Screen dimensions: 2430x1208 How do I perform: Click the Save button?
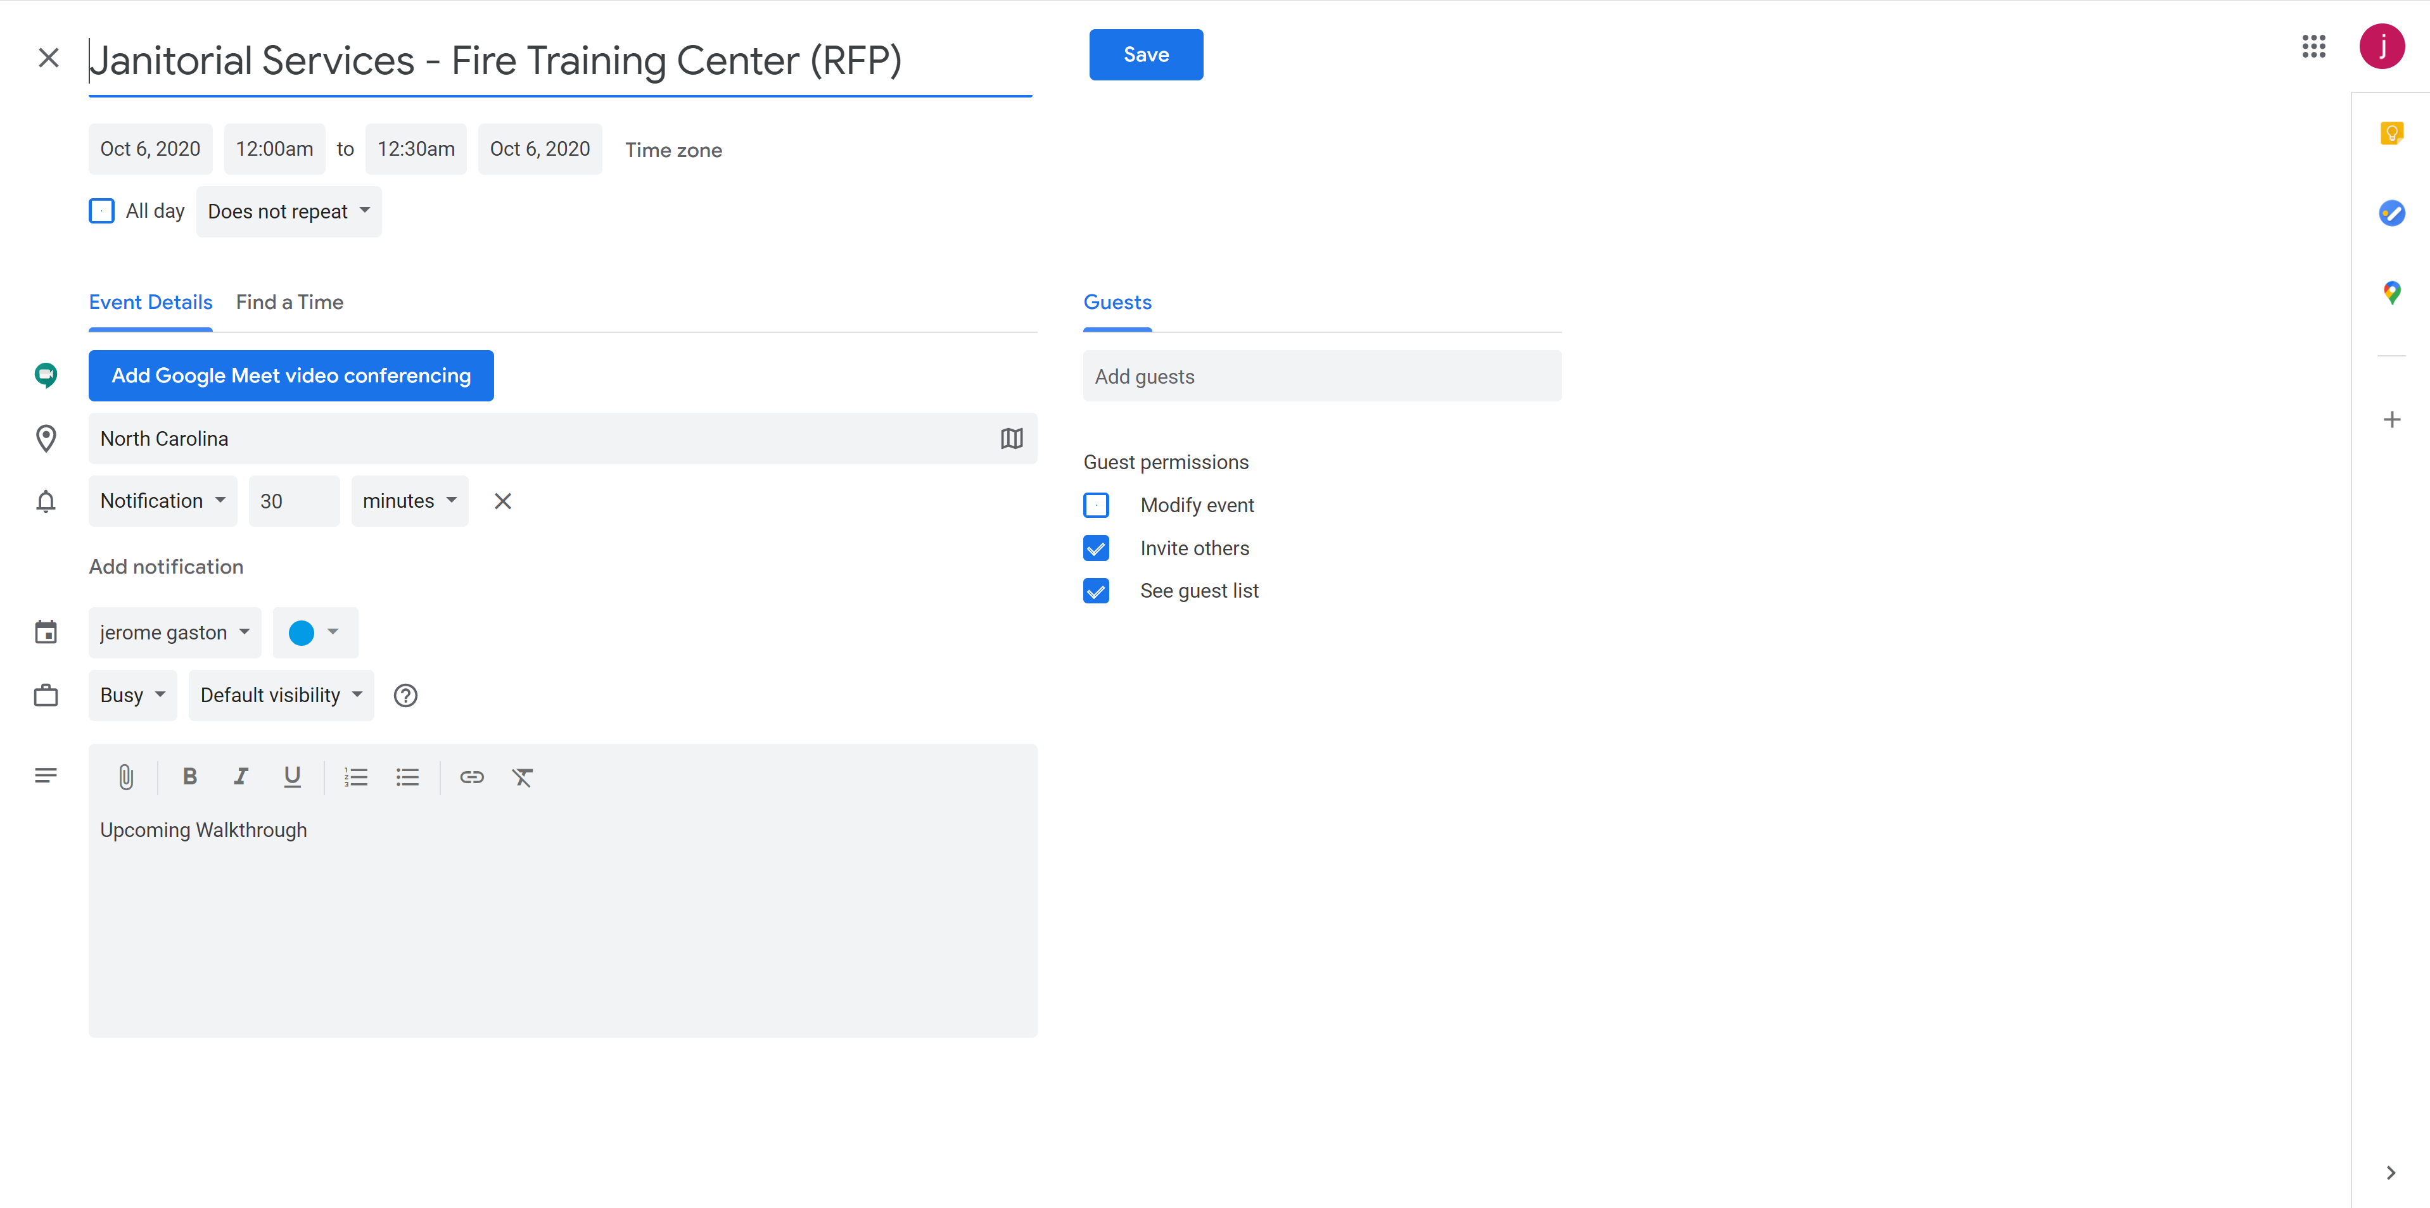click(x=1145, y=54)
